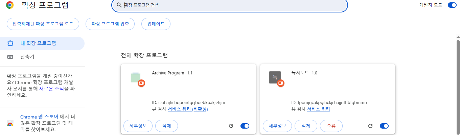This screenshot has height=135, width=460.
Task: Click the 확장 프로그램 page title
Action: [x=44, y=5]
